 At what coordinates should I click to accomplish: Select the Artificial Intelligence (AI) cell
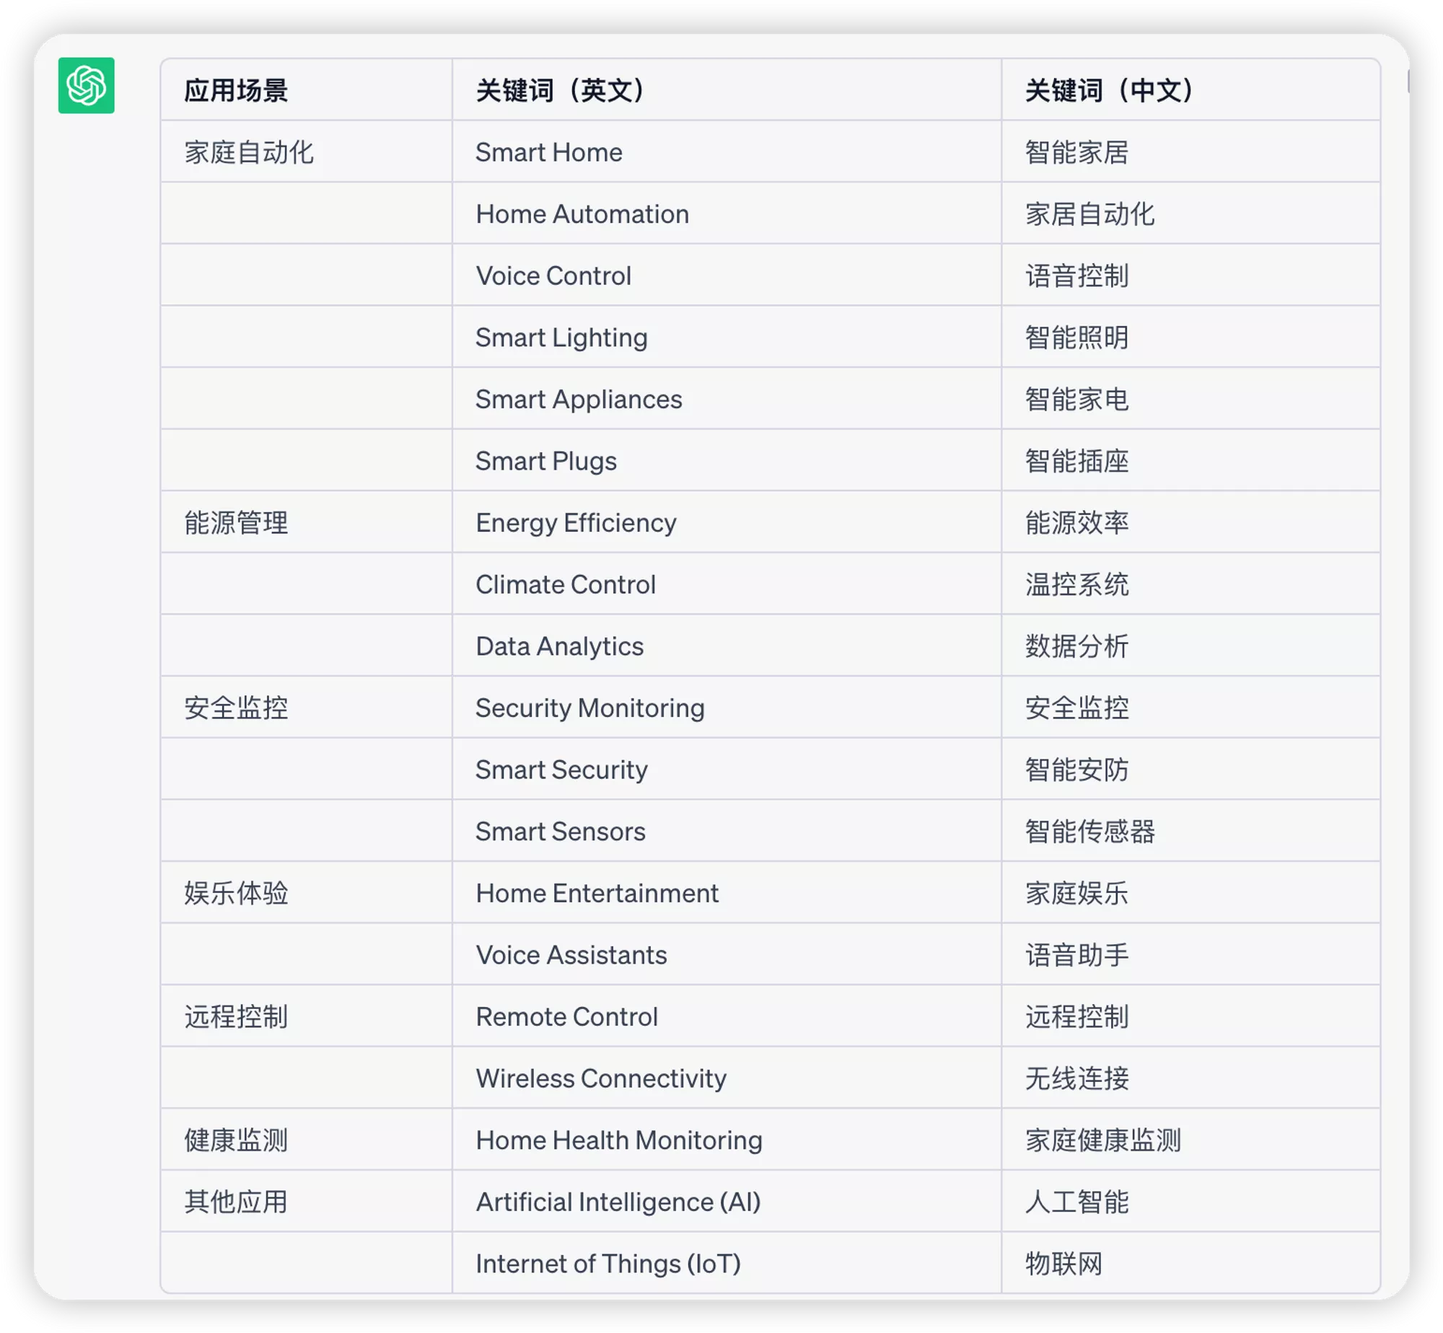point(618,1202)
